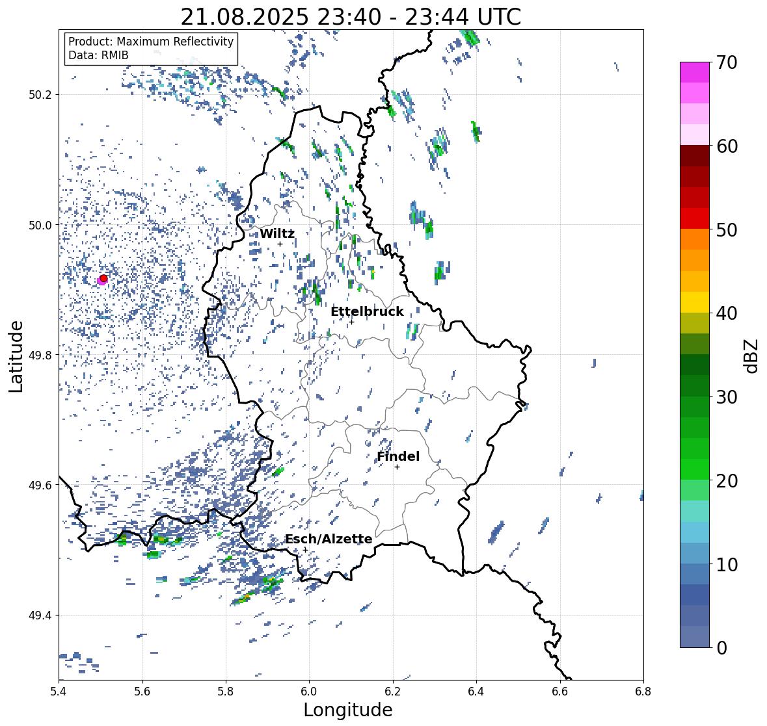Select the Findel station label
Screen dimensions: 767x726
point(397,456)
